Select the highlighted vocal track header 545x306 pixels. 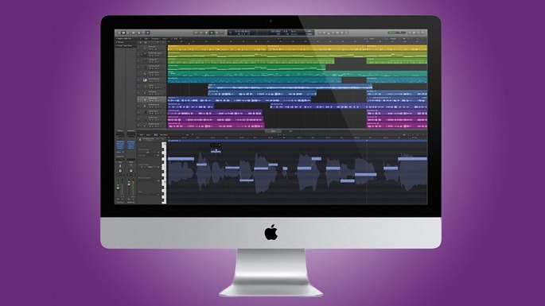coord(152,99)
